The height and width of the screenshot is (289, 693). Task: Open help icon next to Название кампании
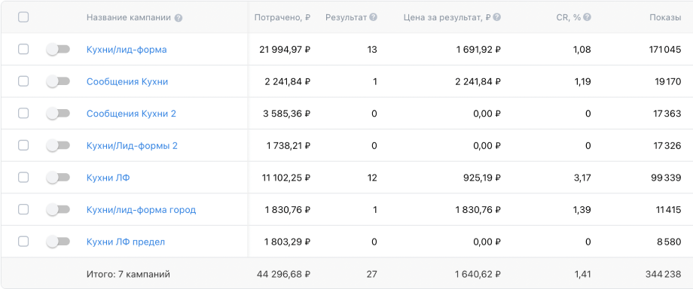click(x=178, y=18)
